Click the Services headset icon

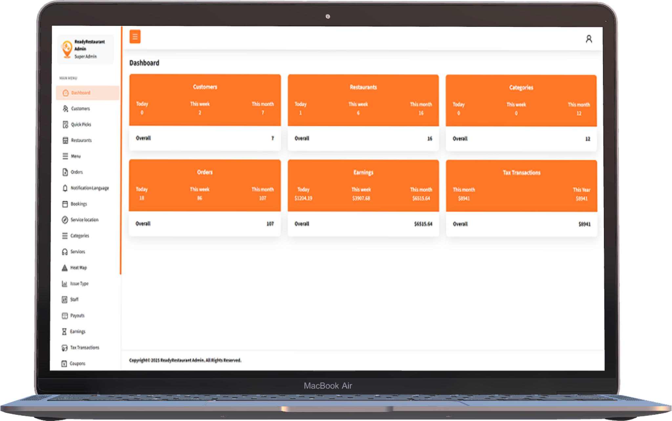pyautogui.click(x=65, y=252)
